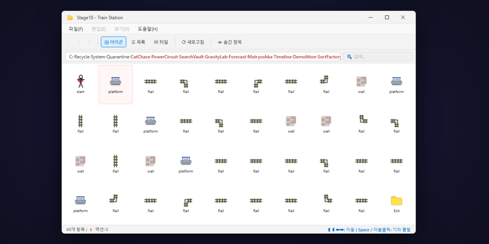489x244 pixels.
Task: Jump to Demolition in the address path
Action: point(304,57)
